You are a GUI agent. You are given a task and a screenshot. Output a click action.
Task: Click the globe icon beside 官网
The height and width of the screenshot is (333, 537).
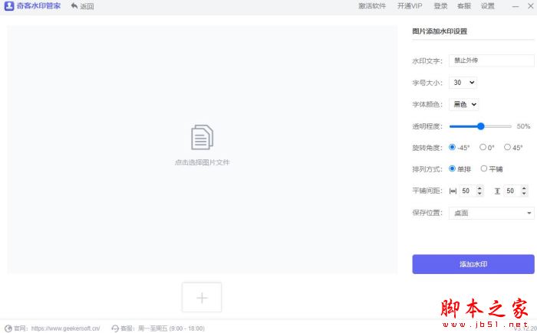(x=8, y=328)
